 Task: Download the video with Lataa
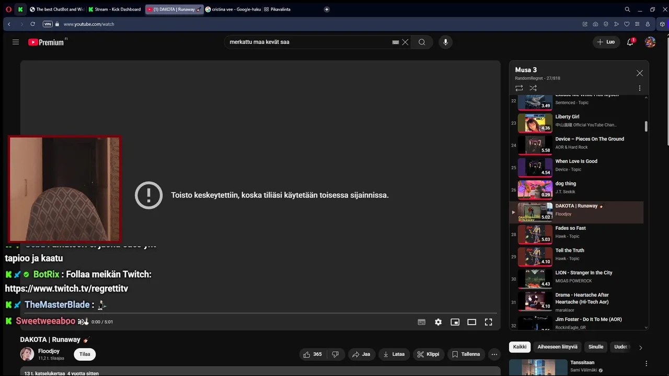coord(394,354)
